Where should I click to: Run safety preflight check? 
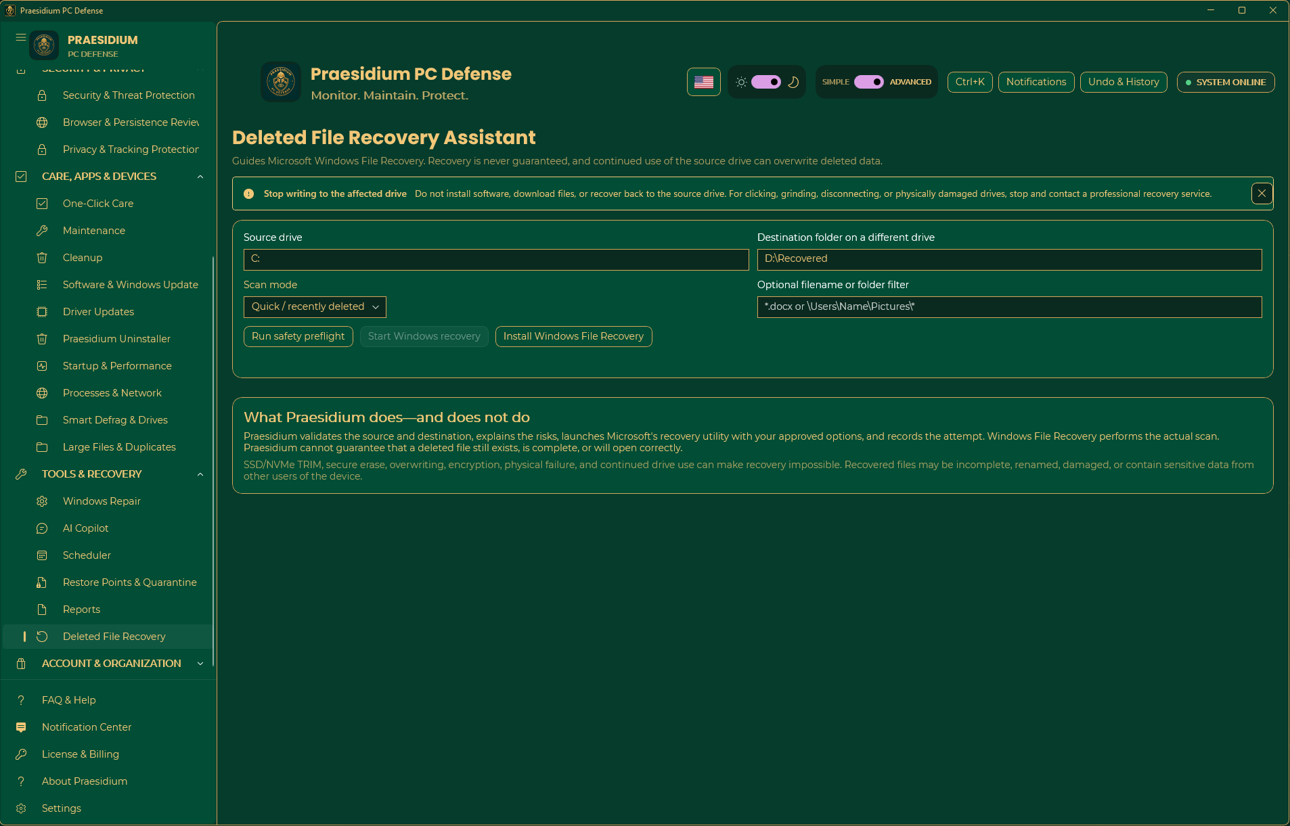pos(298,336)
